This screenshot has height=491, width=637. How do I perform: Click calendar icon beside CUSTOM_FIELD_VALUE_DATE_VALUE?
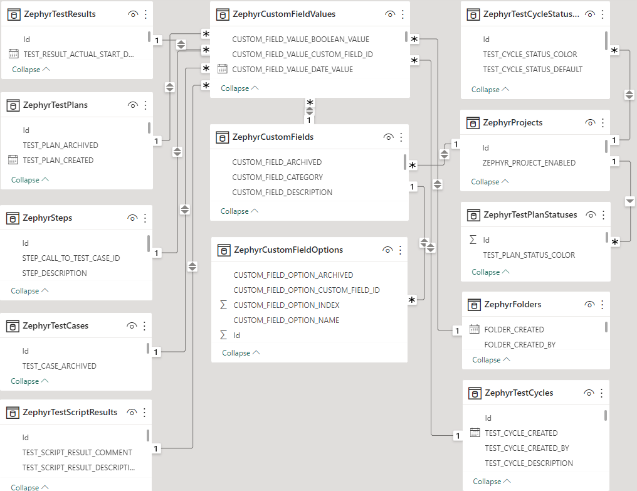(x=222, y=70)
